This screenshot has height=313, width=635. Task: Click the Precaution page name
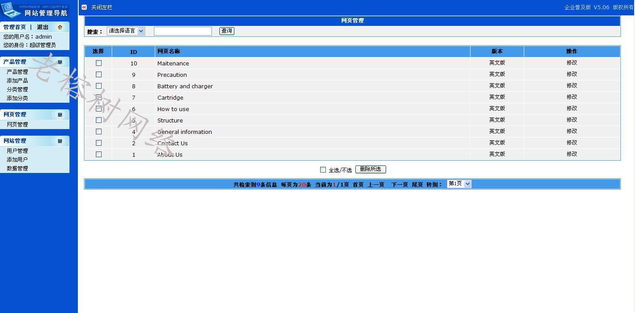pos(172,75)
